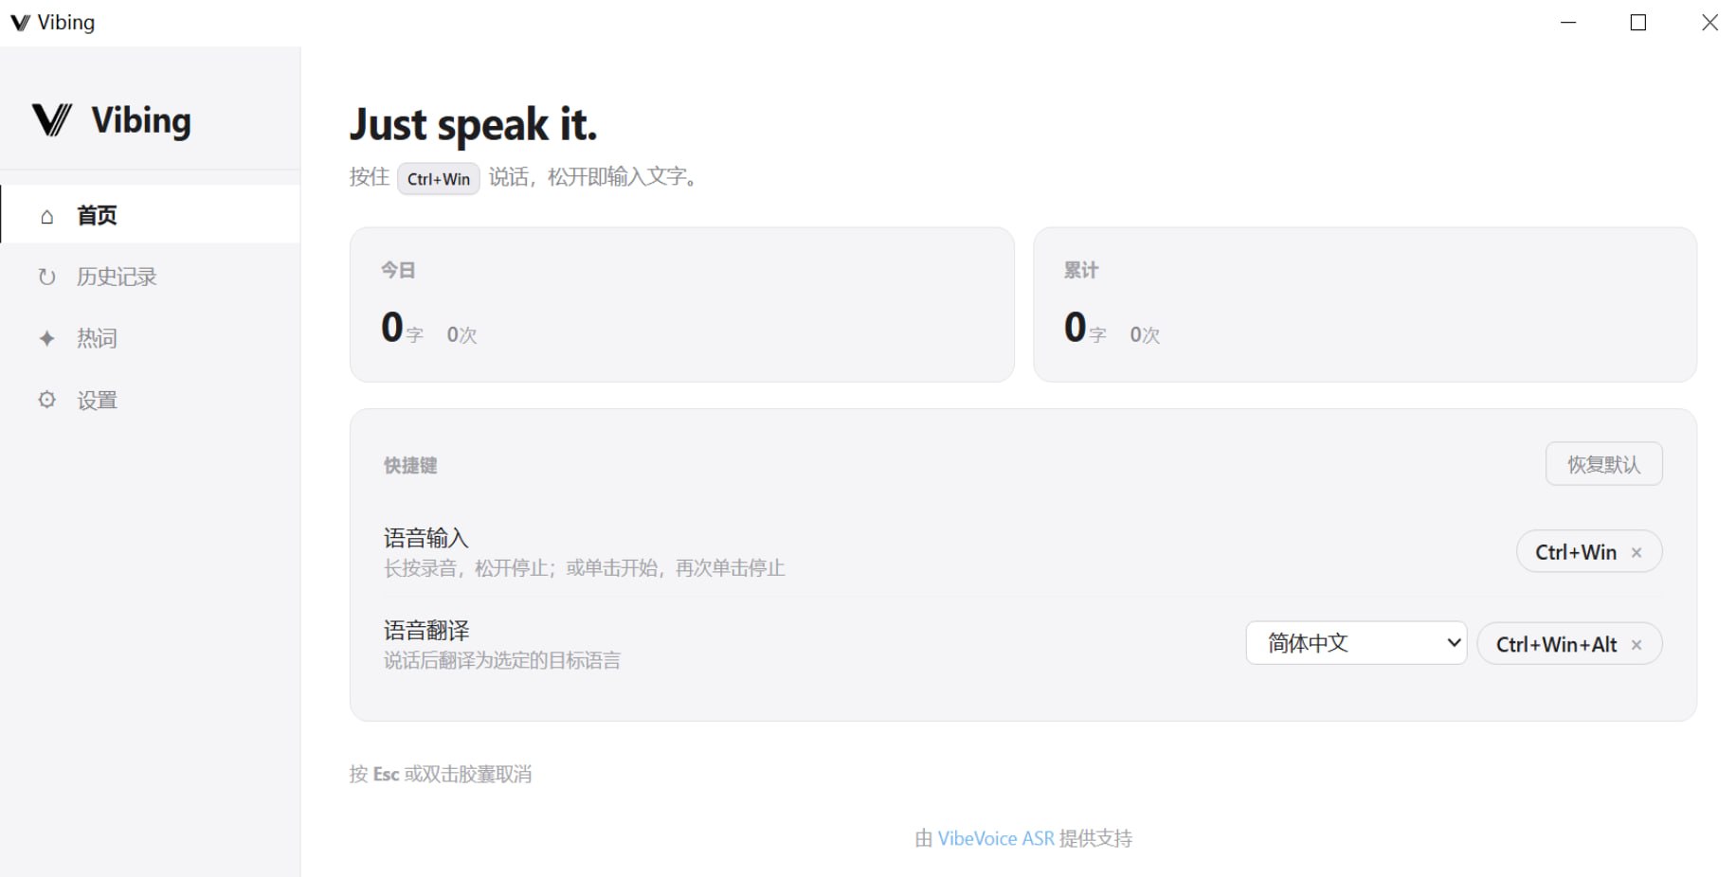The image size is (1736, 877).
Task: Remove the Ctrl+Win+Alt shortcut using its ×
Action: (x=1637, y=645)
